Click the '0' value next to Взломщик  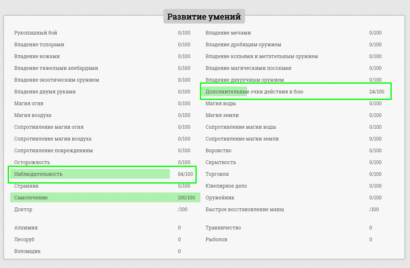(x=179, y=251)
